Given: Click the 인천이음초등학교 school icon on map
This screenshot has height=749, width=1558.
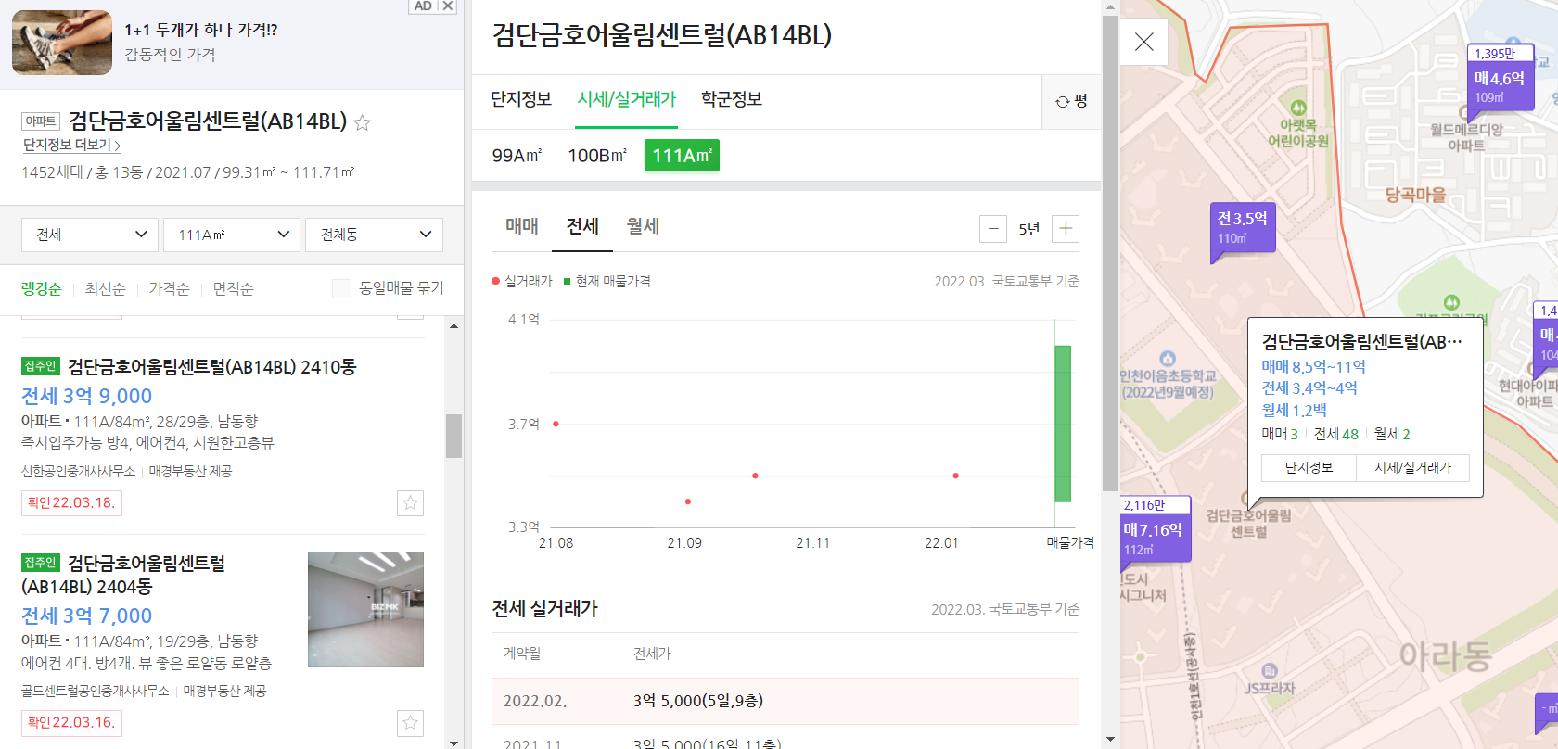Looking at the screenshot, I should [1168, 359].
